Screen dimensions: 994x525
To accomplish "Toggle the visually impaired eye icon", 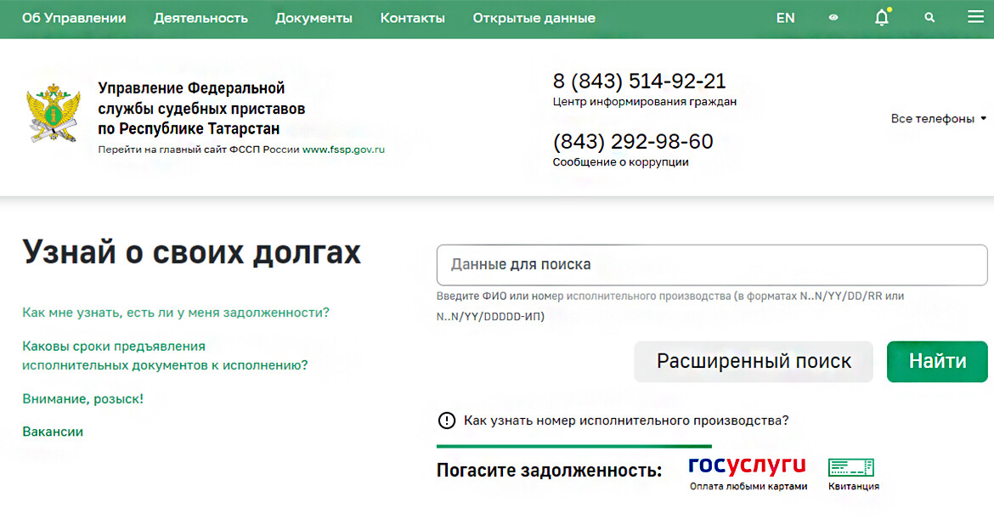I will pyautogui.click(x=833, y=18).
